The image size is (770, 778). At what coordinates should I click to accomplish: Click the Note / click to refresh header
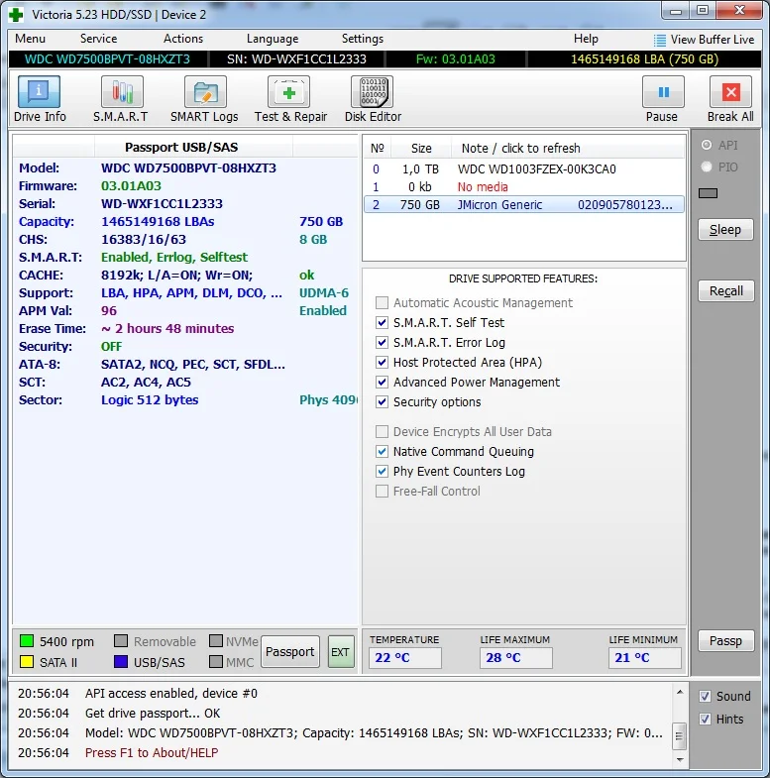pos(520,149)
